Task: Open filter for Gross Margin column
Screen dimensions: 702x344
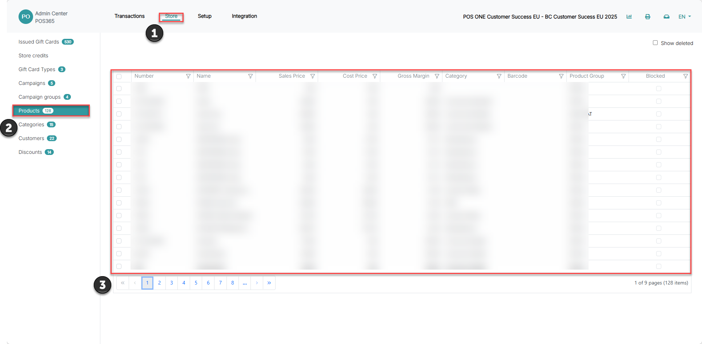Action: [x=437, y=76]
